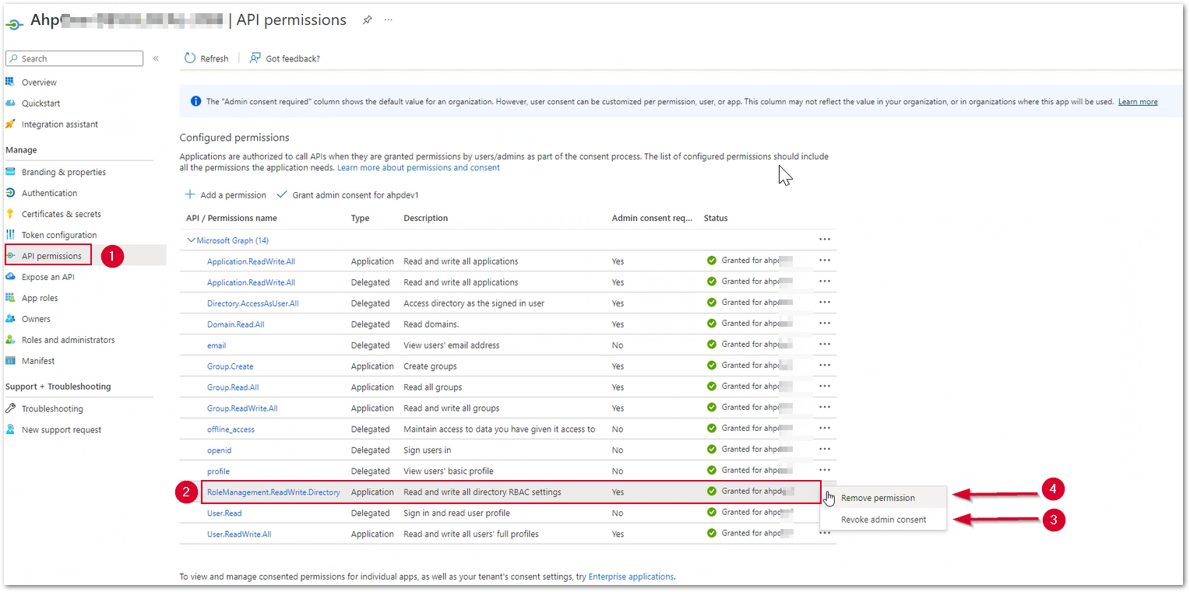Open the User.ReadWrite.All permission
The image size is (1190, 592).
click(x=239, y=534)
